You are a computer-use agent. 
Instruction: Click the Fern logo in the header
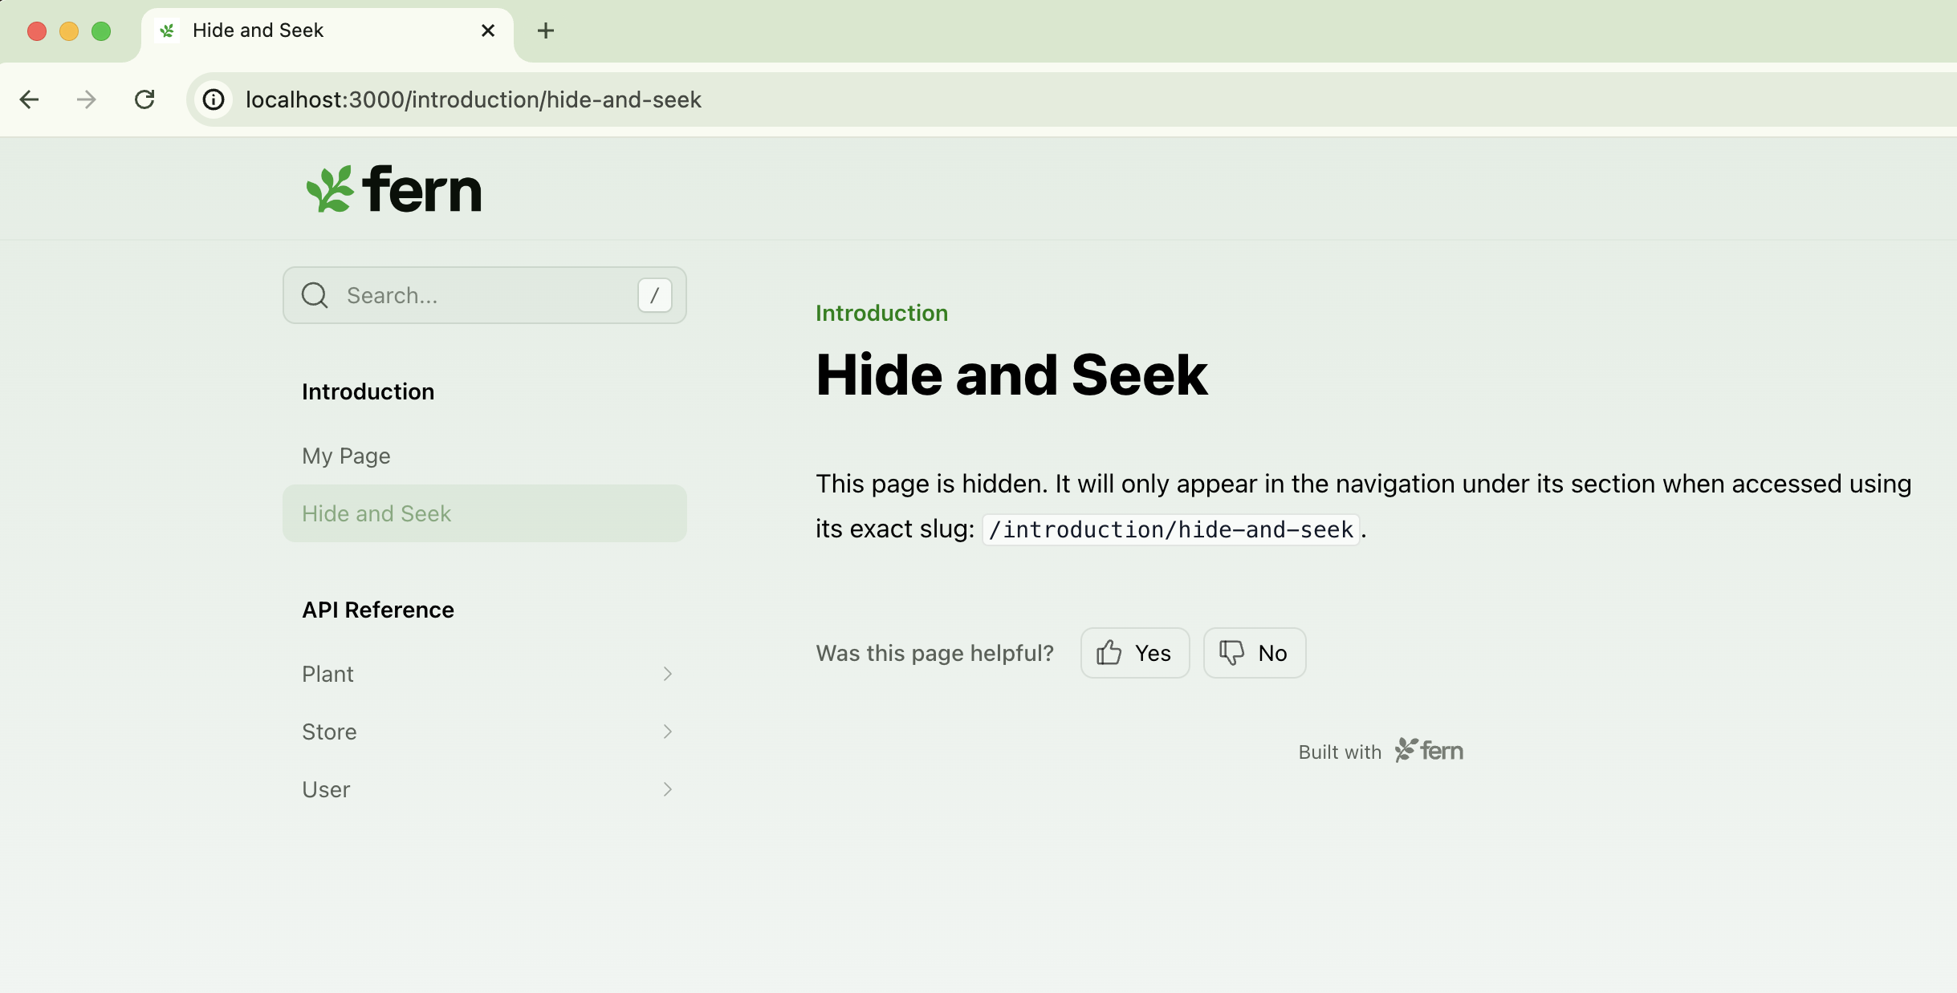click(x=393, y=188)
